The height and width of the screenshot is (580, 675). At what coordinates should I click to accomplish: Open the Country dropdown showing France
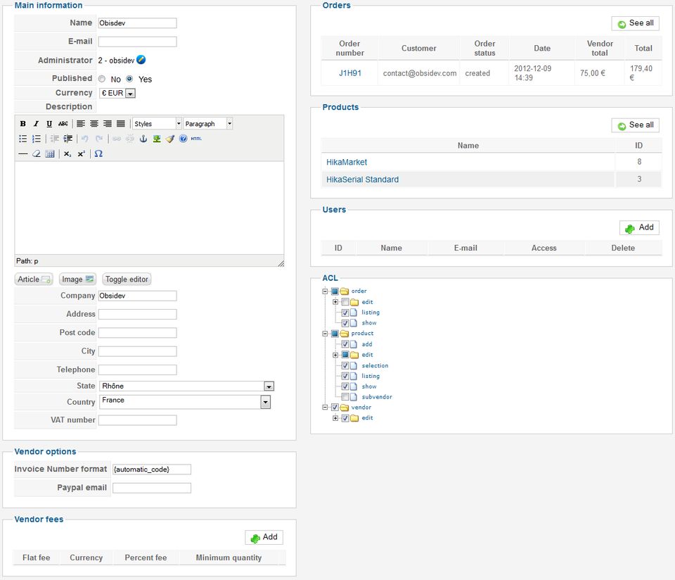pos(185,402)
